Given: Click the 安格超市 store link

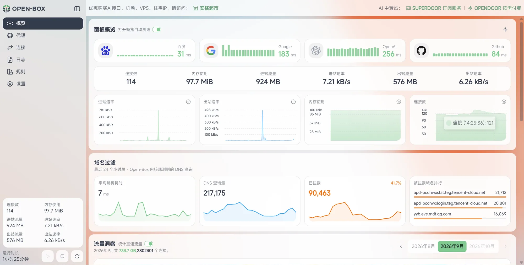Looking at the screenshot, I should tap(206, 8).
